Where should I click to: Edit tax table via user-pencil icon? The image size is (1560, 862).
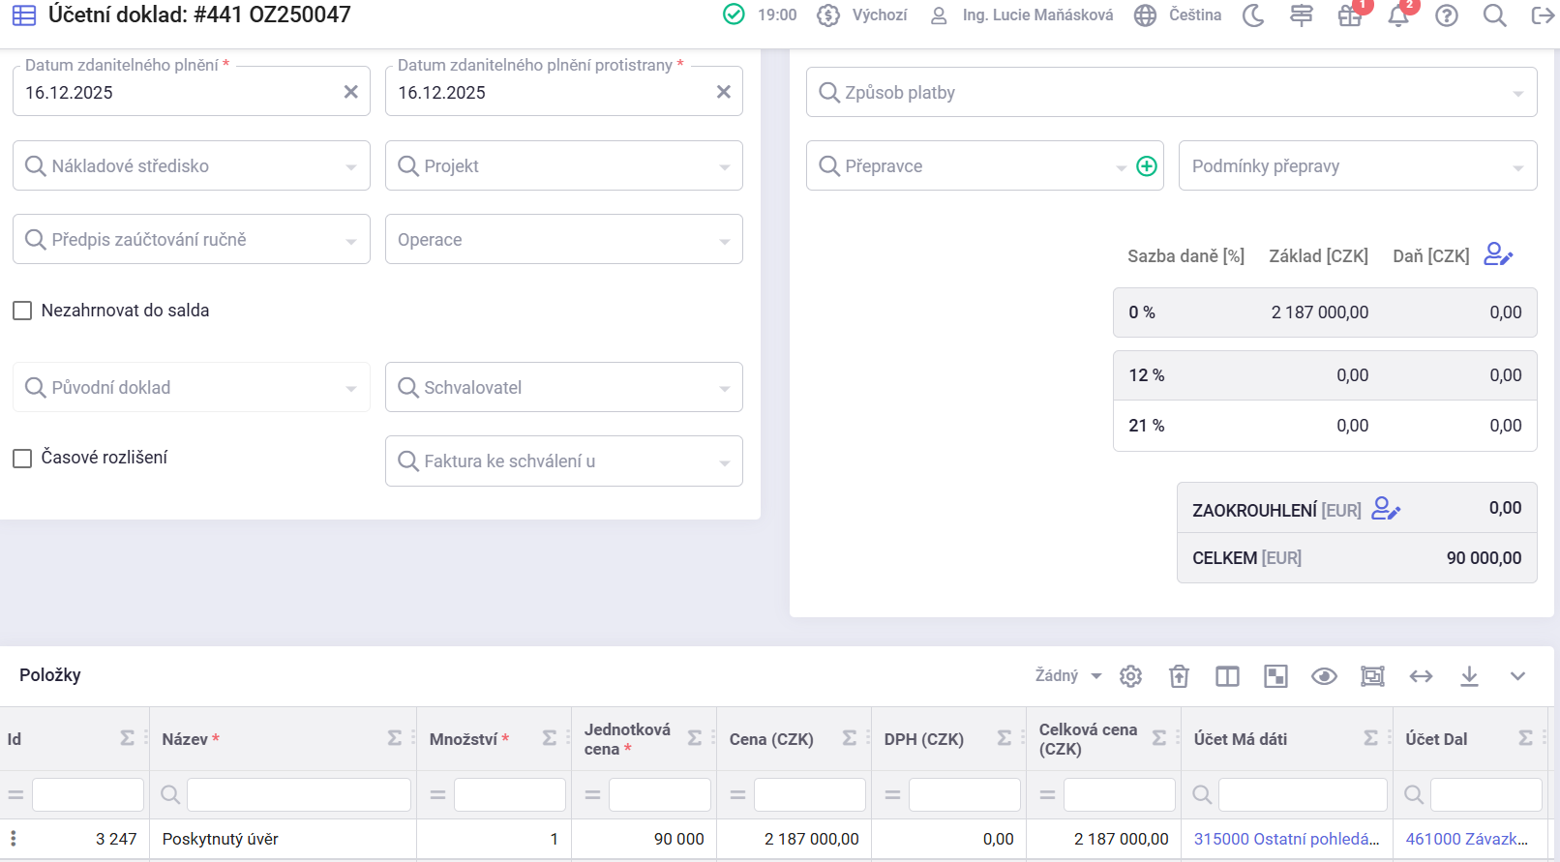(1498, 254)
